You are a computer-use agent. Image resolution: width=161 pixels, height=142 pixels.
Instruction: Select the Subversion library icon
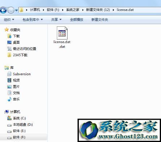tap(9, 74)
